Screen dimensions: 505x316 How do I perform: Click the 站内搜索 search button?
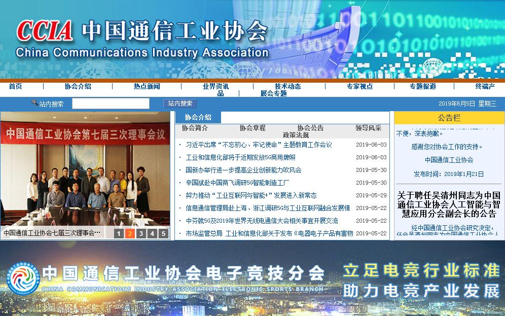click(x=180, y=103)
